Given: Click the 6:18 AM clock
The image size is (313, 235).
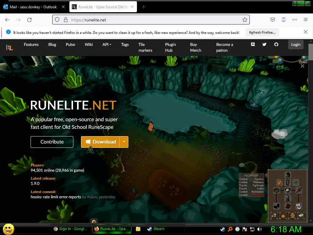Looking at the screenshot, I should (x=286, y=229).
